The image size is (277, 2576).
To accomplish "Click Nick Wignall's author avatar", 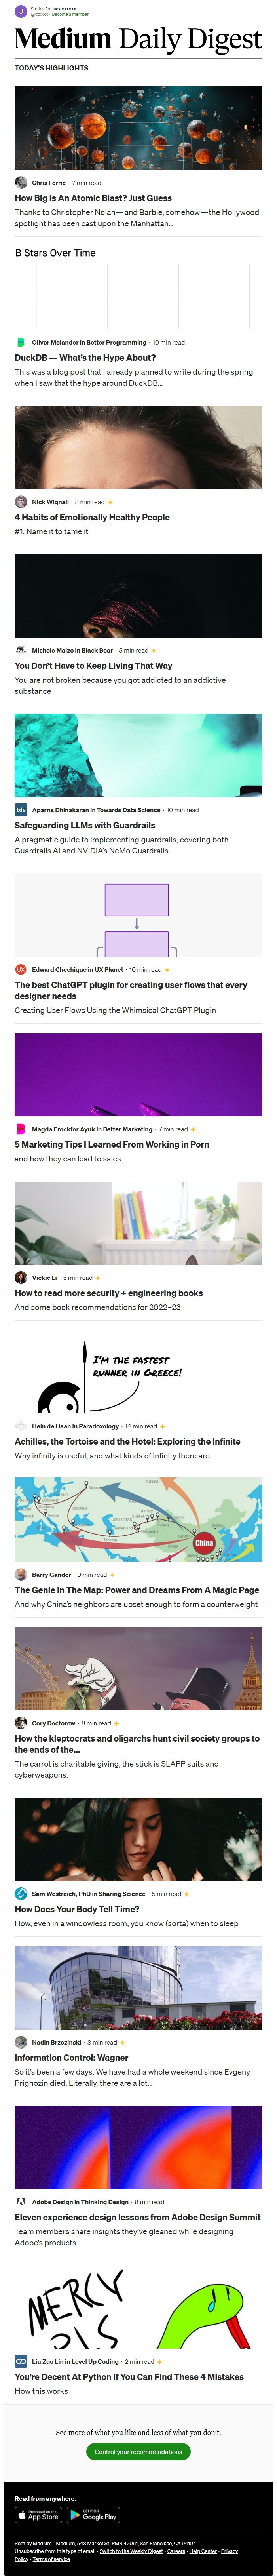I will pos(21,502).
